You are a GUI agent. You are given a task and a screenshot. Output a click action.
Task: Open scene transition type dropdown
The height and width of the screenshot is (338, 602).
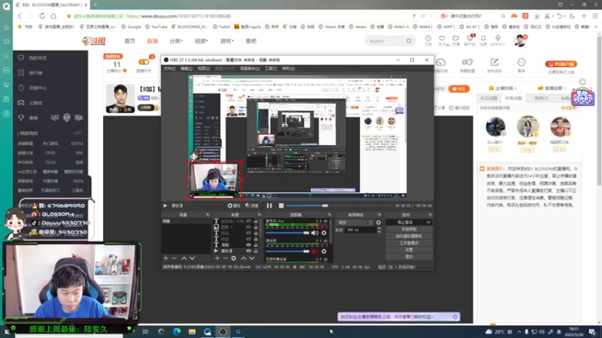click(354, 222)
